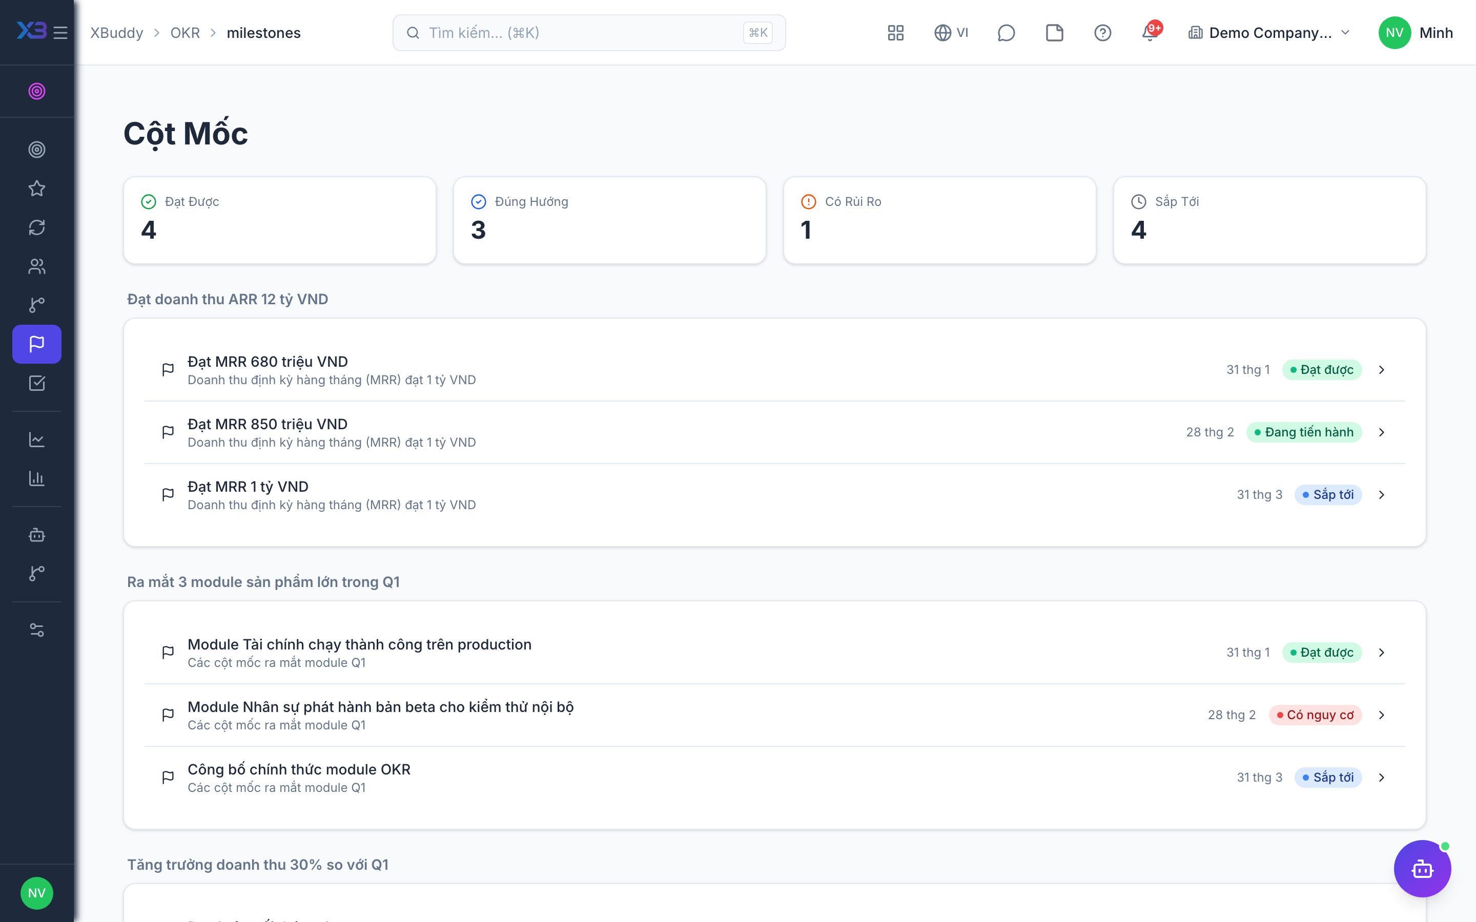Go to OKR breadcrumb
Viewport: 1476px width, 922px height.
pyautogui.click(x=185, y=33)
